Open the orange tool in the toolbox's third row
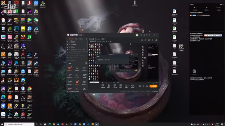Image resolution: width=225 pixels, height=126 pixels. tap(77, 83)
